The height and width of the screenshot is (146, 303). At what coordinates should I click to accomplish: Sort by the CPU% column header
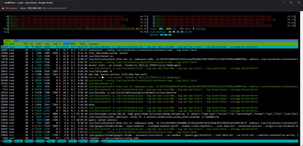(66, 44)
